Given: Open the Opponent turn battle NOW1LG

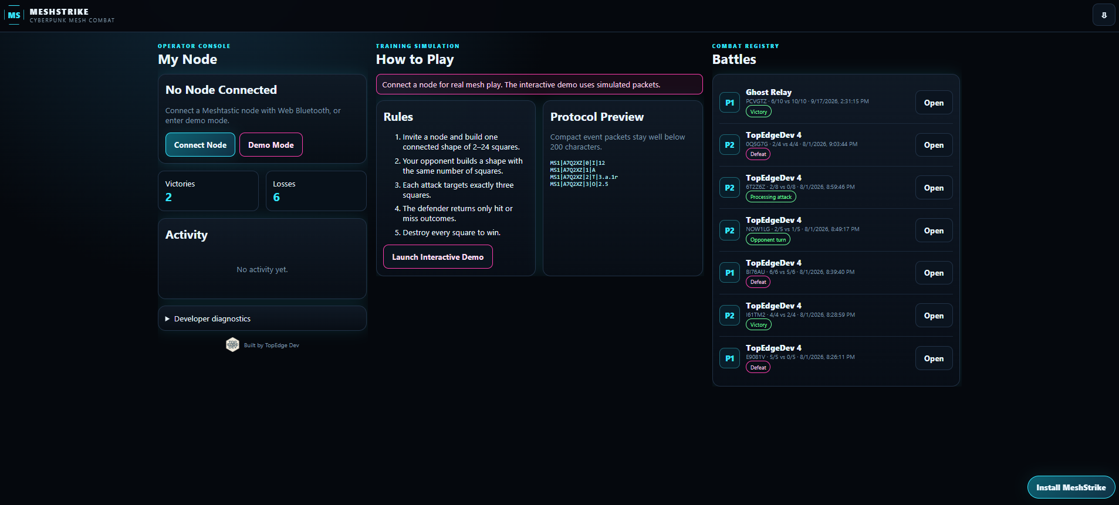Looking at the screenshot, I should tap(934, 231).
